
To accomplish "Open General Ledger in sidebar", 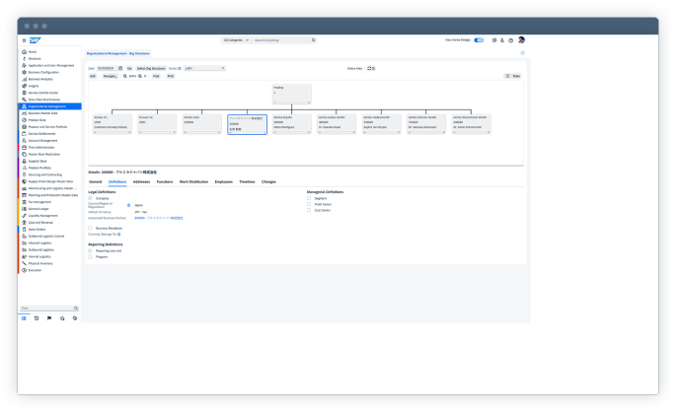I will point(38,209).
